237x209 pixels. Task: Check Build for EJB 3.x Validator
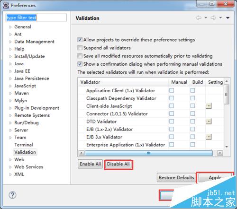(x=192, y=137)
